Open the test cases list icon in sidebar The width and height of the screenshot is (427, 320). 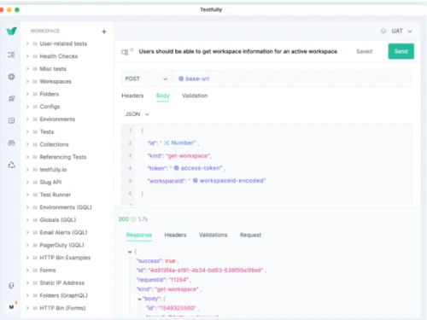(11, 55)
